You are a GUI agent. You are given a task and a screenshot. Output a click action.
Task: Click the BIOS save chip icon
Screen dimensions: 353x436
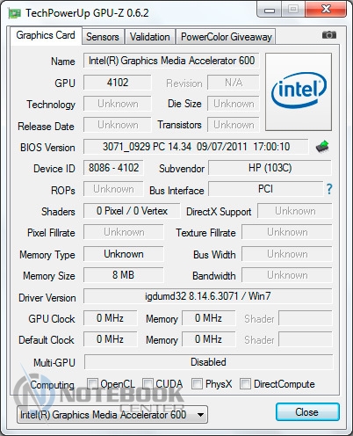tap(322, 147)
